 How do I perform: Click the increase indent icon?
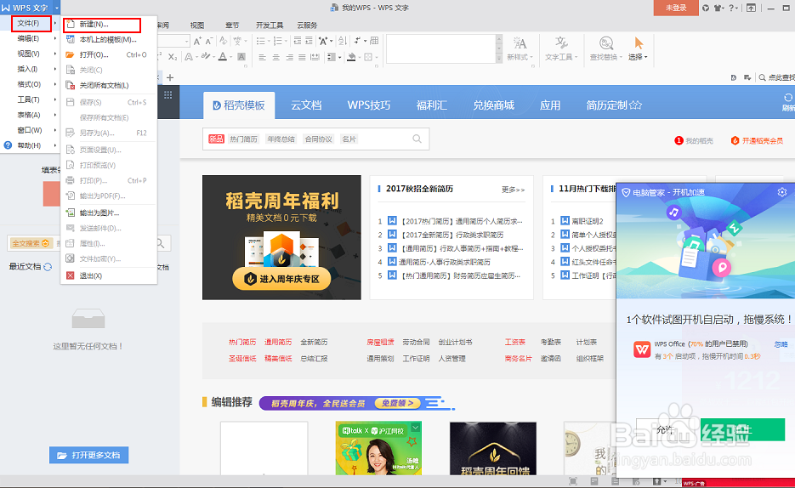[309, 41]
